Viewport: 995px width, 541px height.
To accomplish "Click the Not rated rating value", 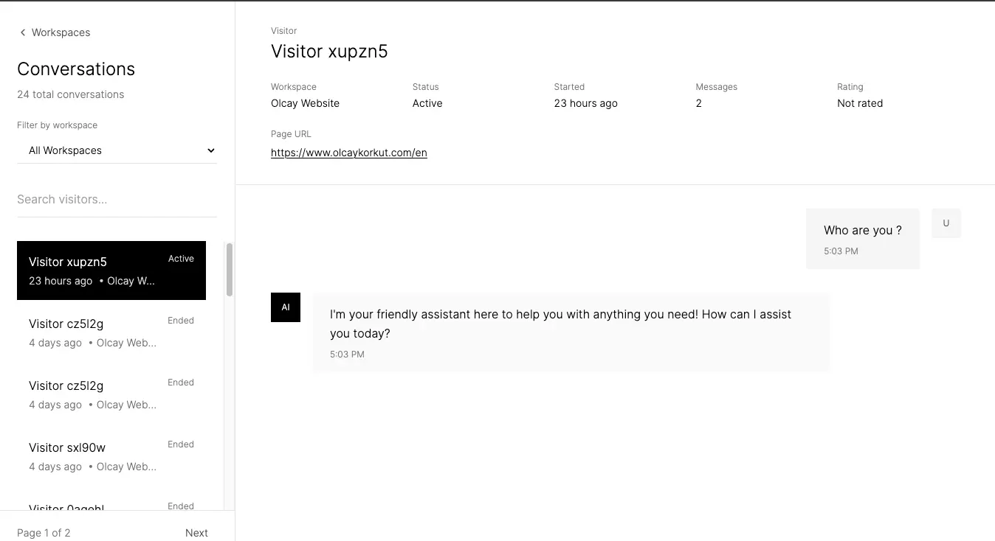I will pos(859,103).
